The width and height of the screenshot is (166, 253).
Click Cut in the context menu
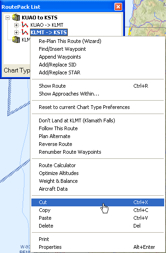pyautogui.click(x=98, y=202)
